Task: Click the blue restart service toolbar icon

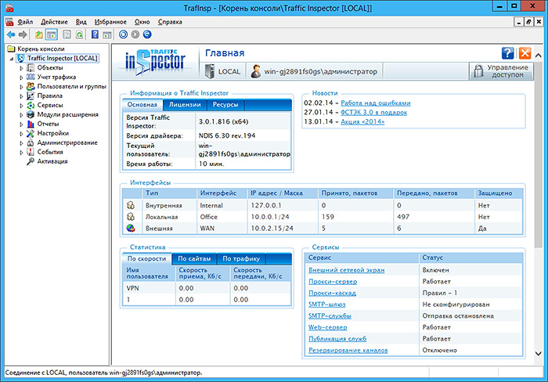Action: (147, 34)
